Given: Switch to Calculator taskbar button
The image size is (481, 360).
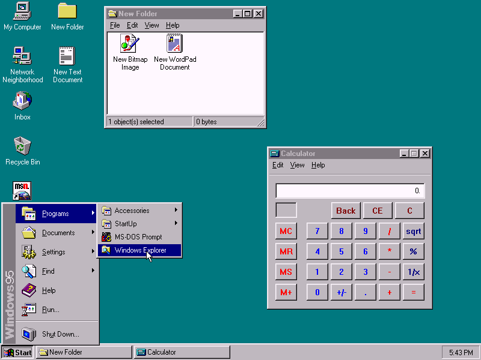Looking at the screenshot, I should pos(182,352).
